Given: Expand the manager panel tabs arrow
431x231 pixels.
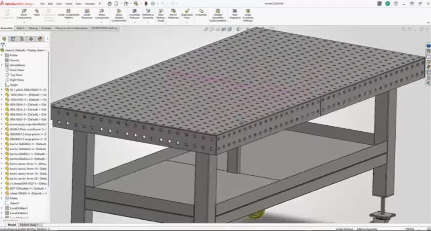Looking at the screenshot, I should coord(47,39).
